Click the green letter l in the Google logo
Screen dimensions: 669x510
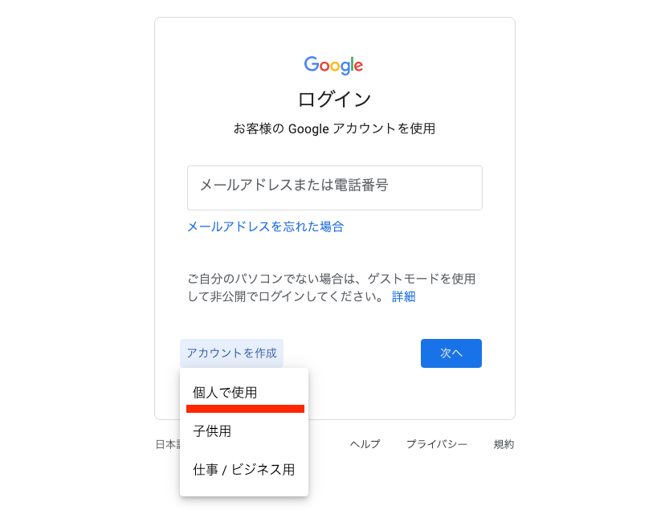pyautogui.click(x=351, y=65)
